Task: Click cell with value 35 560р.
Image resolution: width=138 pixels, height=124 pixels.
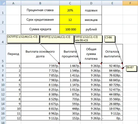Action: point(112,99)
